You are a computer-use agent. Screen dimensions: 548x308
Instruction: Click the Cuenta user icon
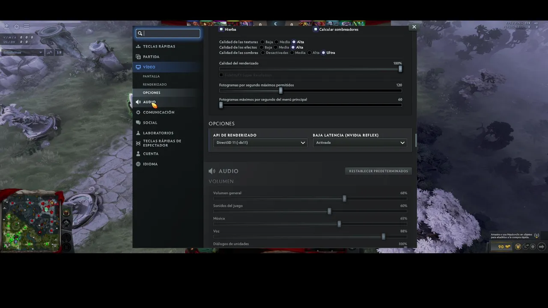(x=138, y=154)
